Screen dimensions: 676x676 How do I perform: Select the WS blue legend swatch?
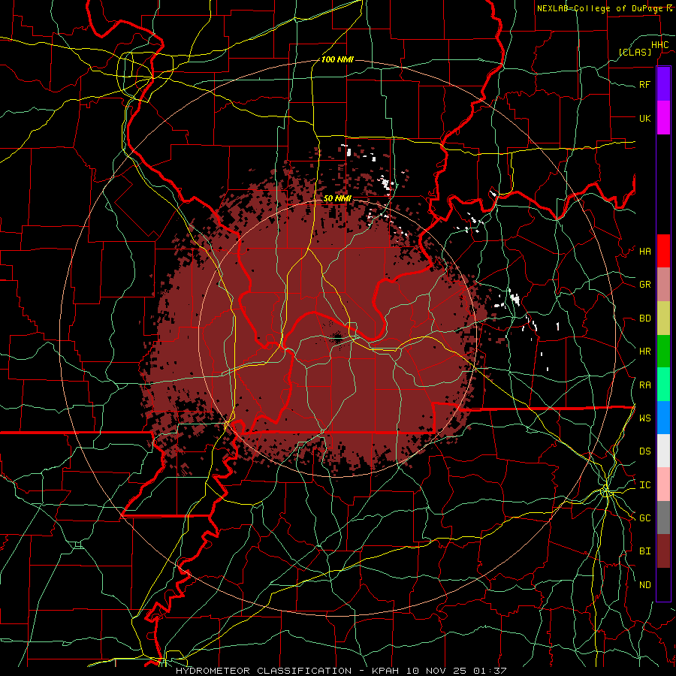pos(663,418)
